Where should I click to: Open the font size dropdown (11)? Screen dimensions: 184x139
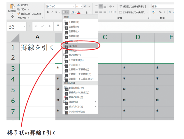tap(81, 7)
